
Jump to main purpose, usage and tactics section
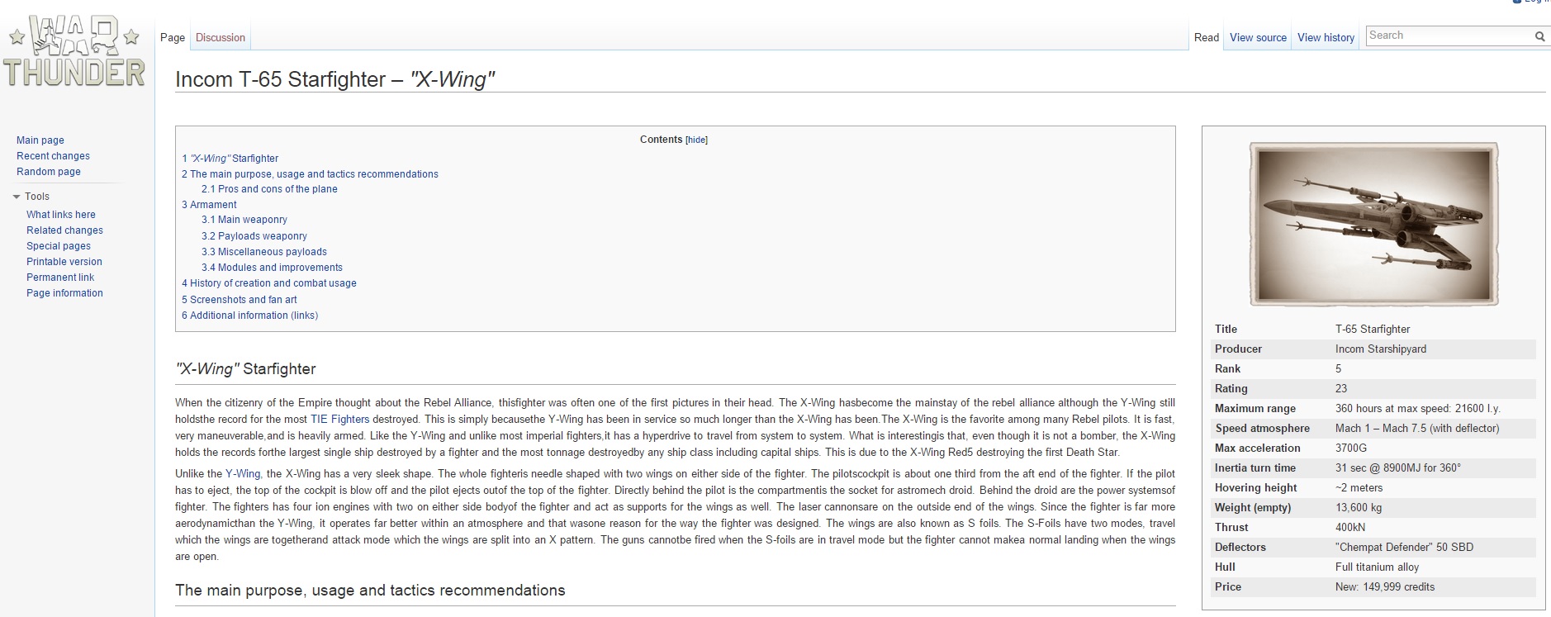pyautogui.click(x=310, y=174)
